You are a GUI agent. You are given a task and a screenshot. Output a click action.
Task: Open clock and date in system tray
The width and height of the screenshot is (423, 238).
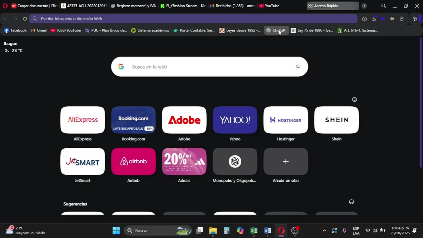click(400, 231)
